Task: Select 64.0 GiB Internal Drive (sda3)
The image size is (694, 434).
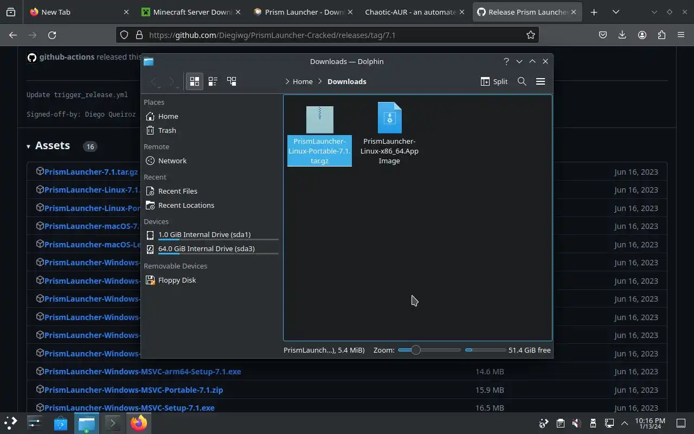Action: coord(211,249)
